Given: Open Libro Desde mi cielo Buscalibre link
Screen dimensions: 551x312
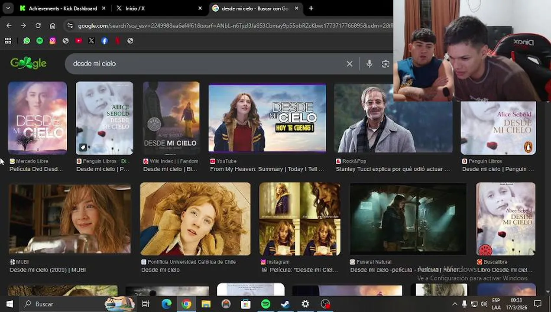Looking at the screenshot, I should [505, 270].
